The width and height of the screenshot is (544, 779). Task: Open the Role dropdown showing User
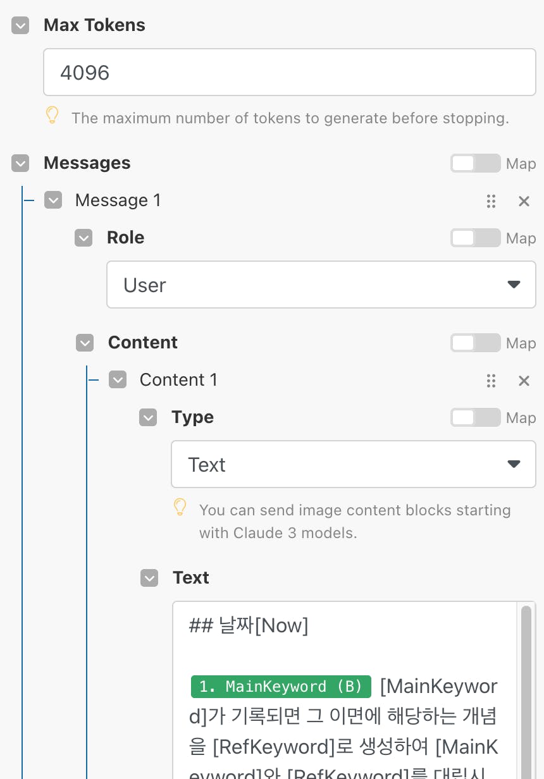(321, 285)
